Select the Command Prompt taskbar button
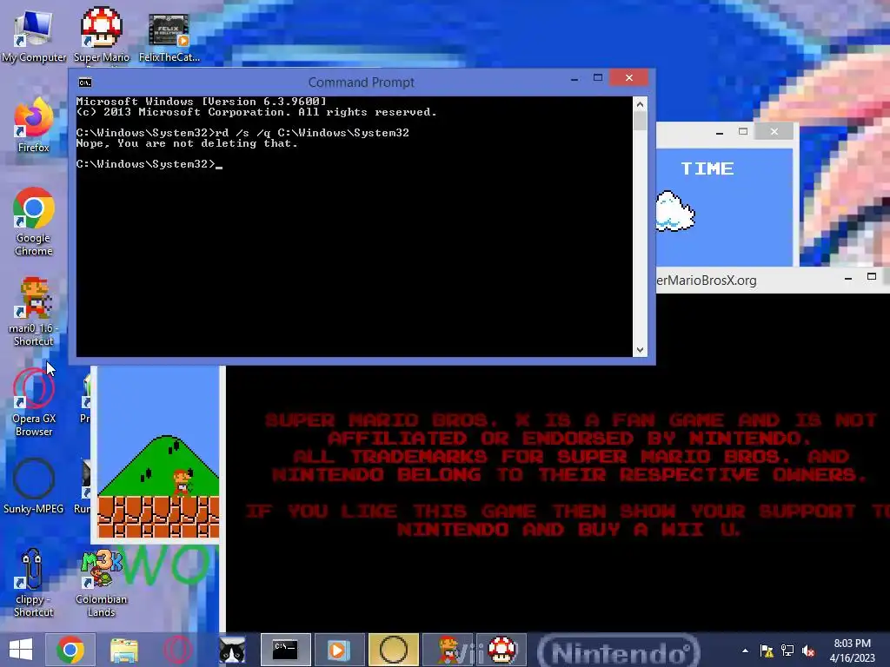890x667 pixels. (285, 650)
